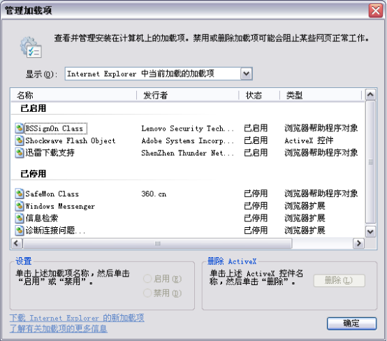Click the vertical scrollbar down arrow
Screen dimensions: 387x341
pos(370,231)
